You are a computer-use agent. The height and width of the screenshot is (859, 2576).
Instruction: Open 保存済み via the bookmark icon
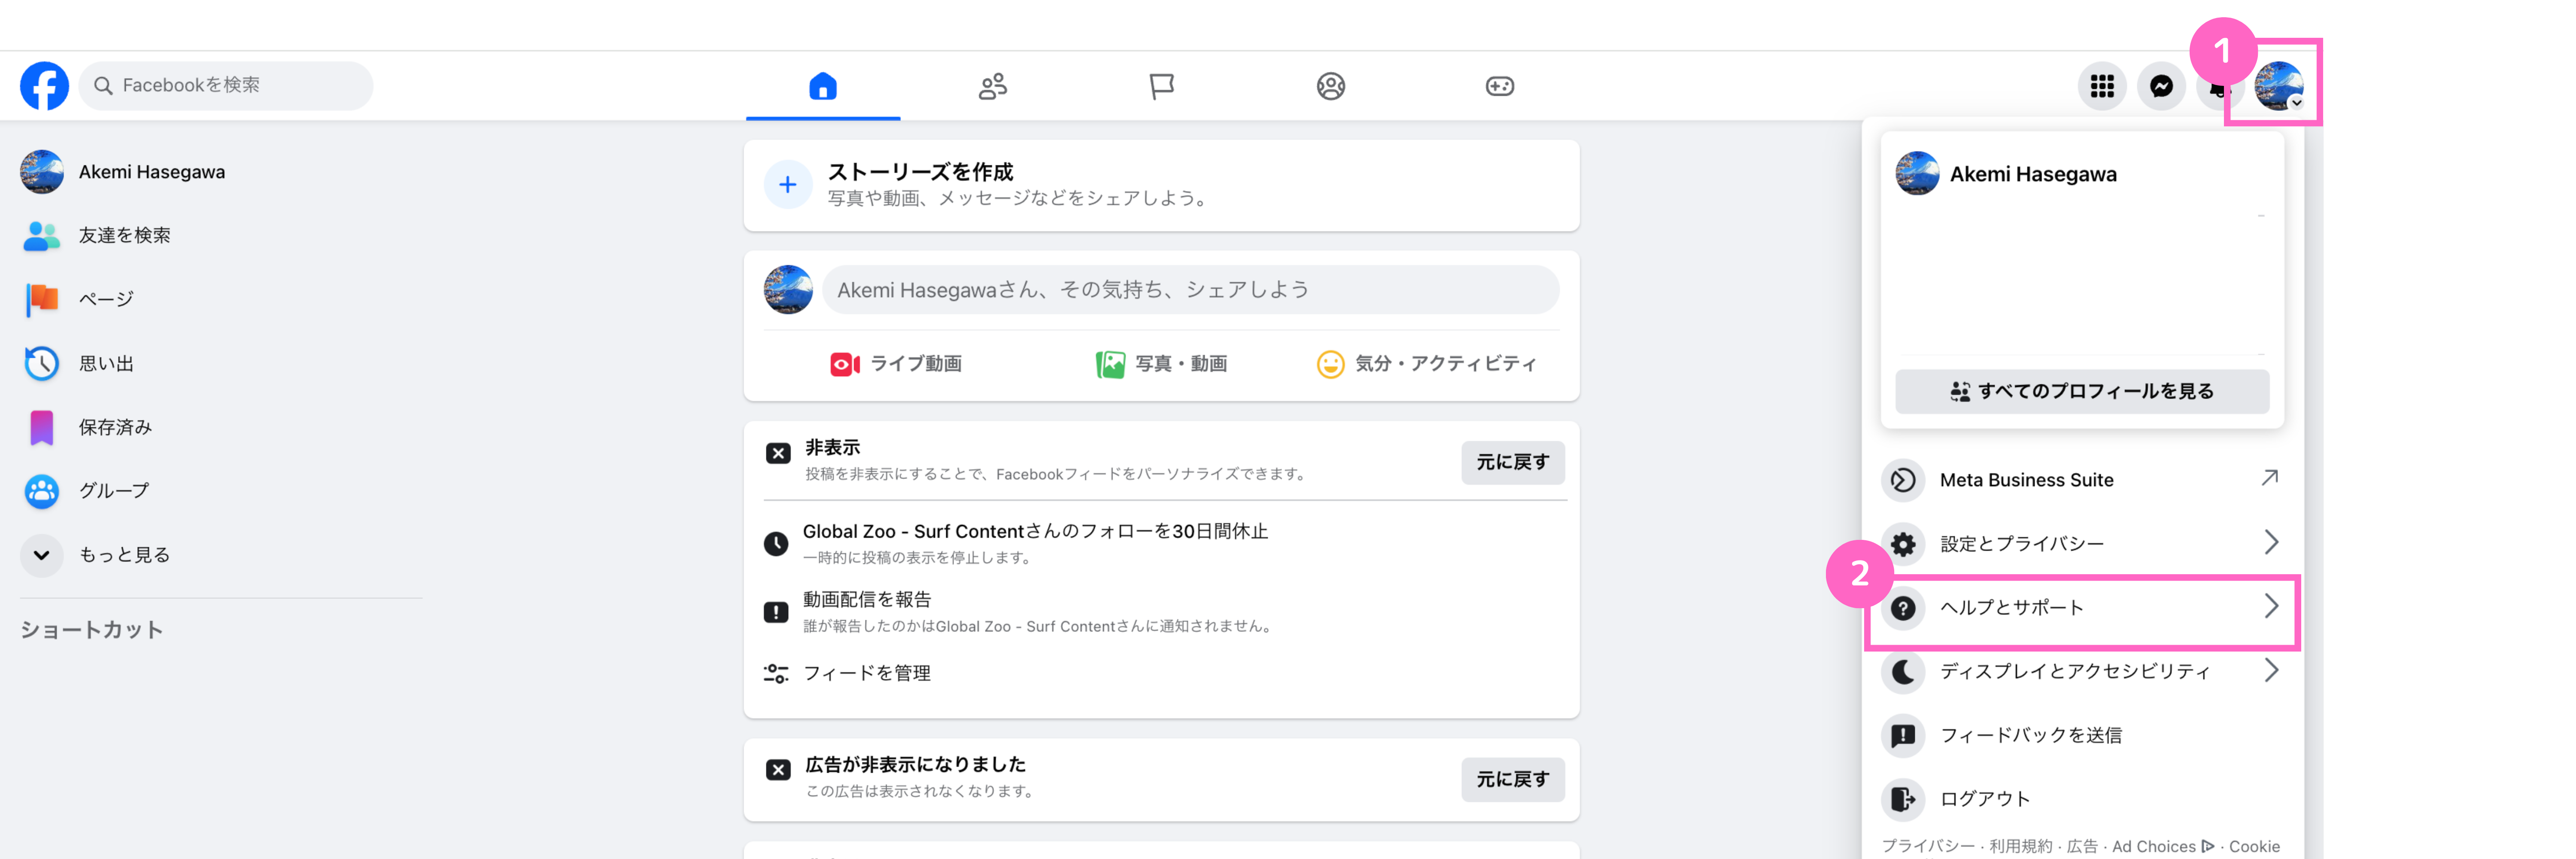[x=41, y=427]
